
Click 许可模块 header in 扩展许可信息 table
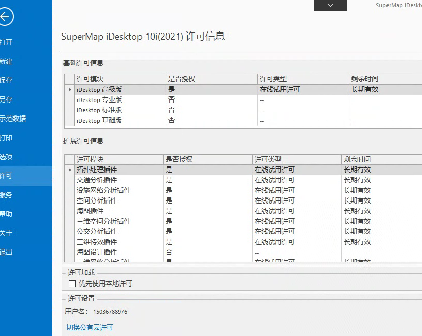[x=119, y=159]
